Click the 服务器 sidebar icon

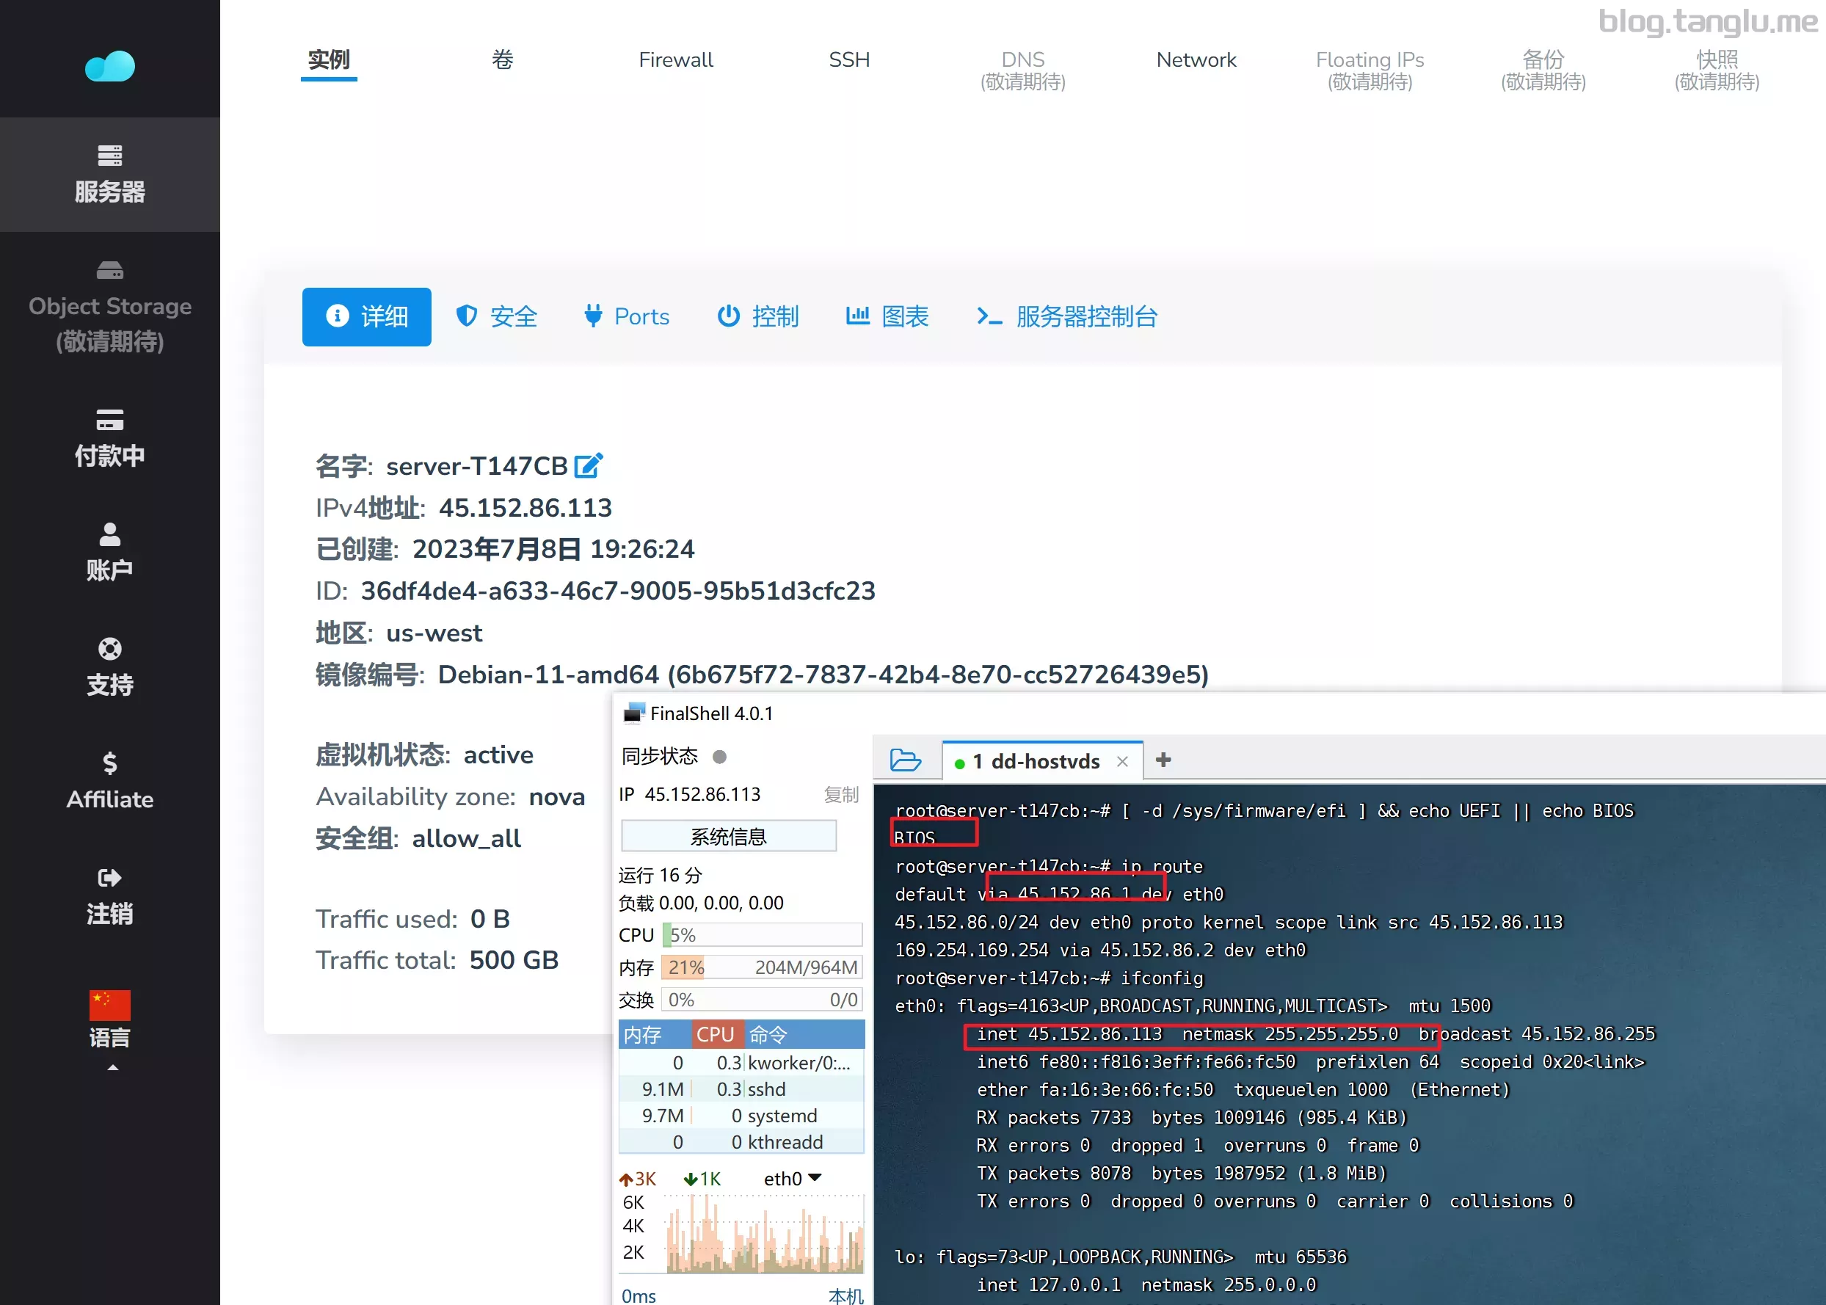[109, 168]
